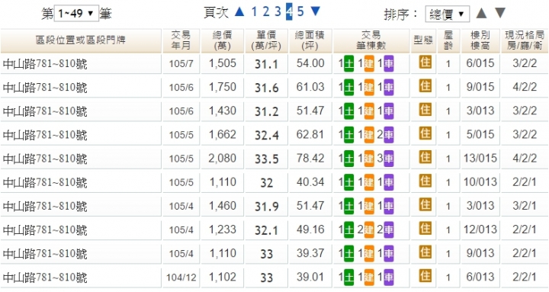Open the 第1~49筆 record range dropdown
The height and width of the screenshot is (292, 549).
tap(76, 14)
